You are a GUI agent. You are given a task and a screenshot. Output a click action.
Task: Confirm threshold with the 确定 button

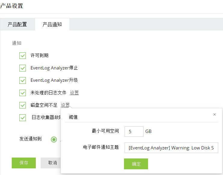136,164
